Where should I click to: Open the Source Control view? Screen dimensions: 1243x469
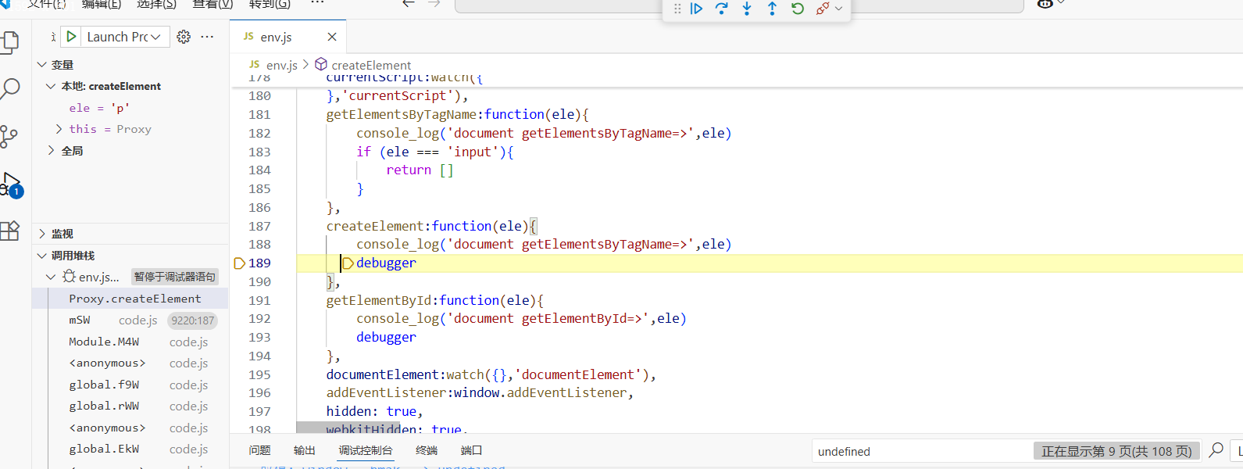click(x=9, y=137)
